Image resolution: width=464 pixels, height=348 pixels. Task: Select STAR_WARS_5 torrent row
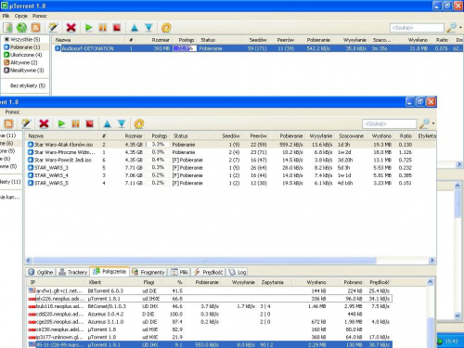click(231, 183)
